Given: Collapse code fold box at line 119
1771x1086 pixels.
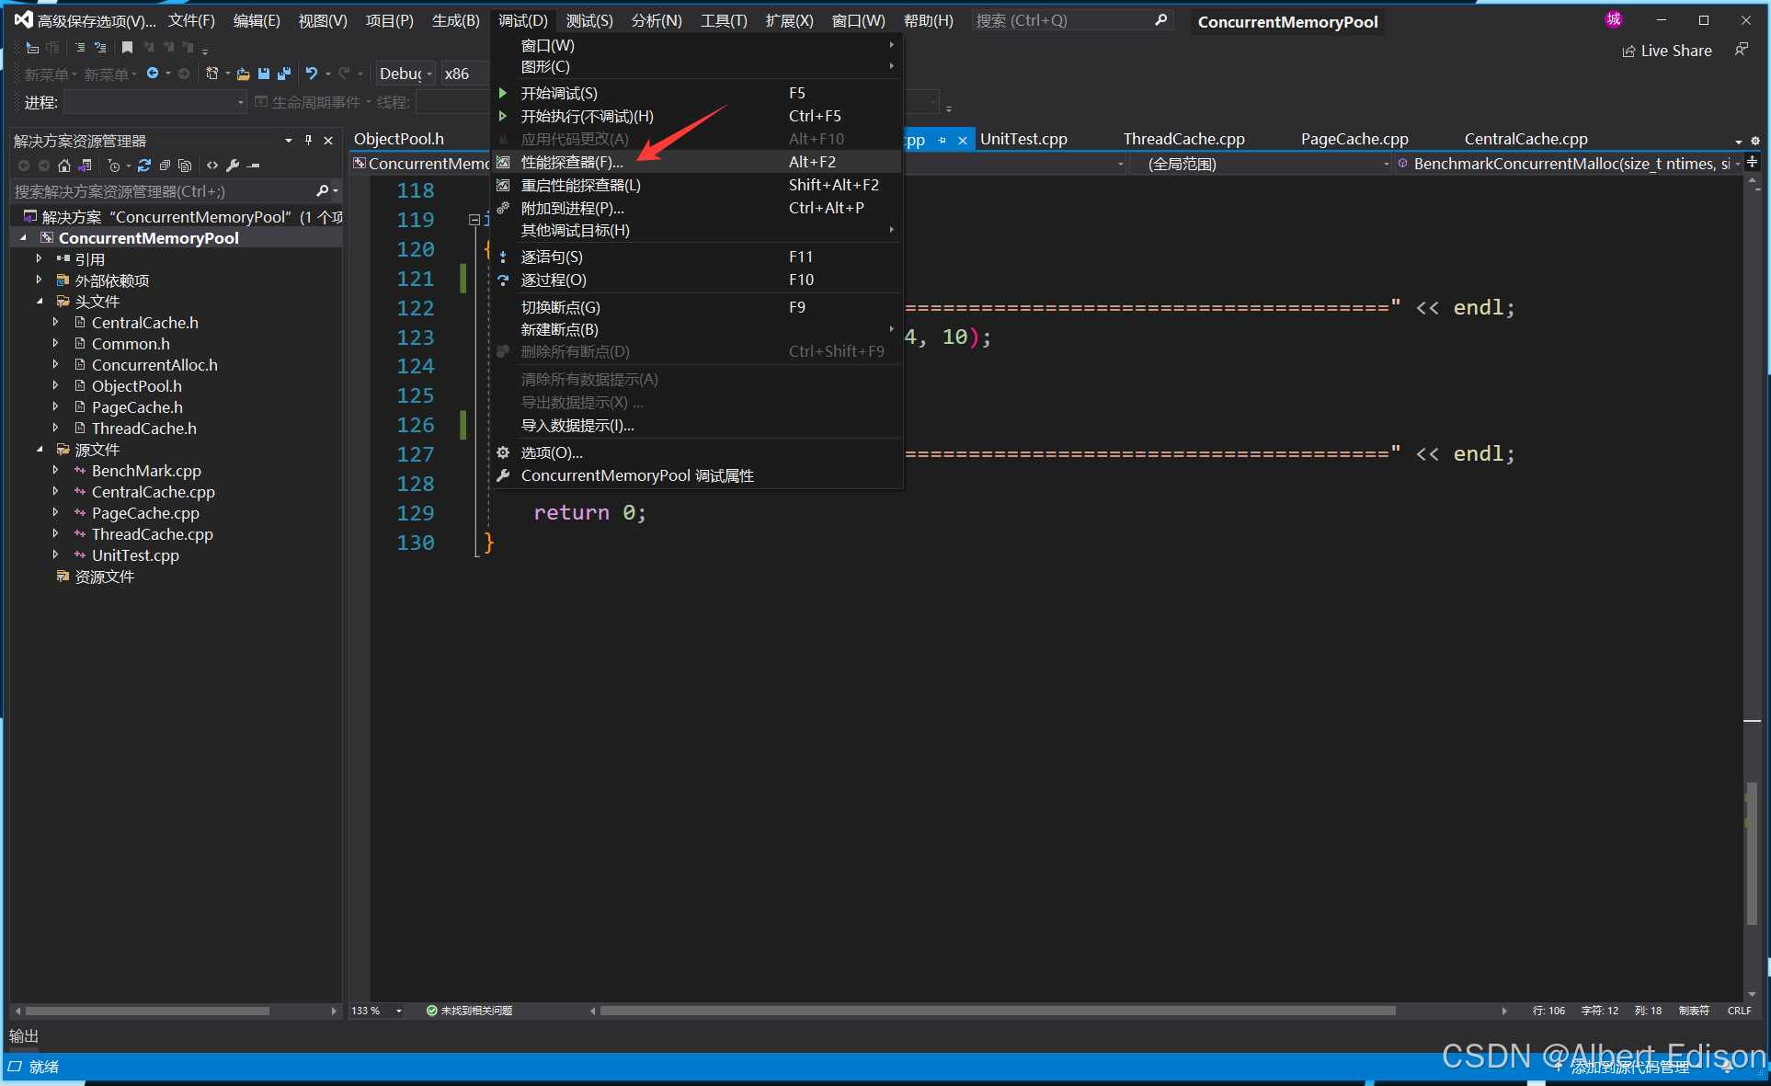Looking at the screenshot, I should point(474,220).
